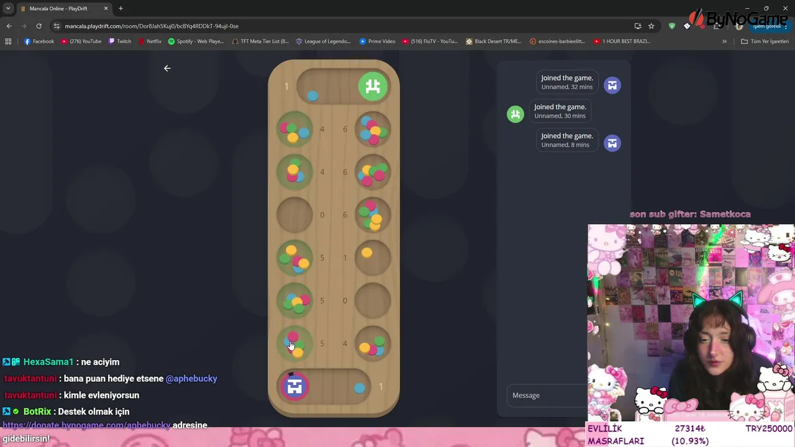
Task: Open a new browser tab
Action: click(x=120, y=9)
